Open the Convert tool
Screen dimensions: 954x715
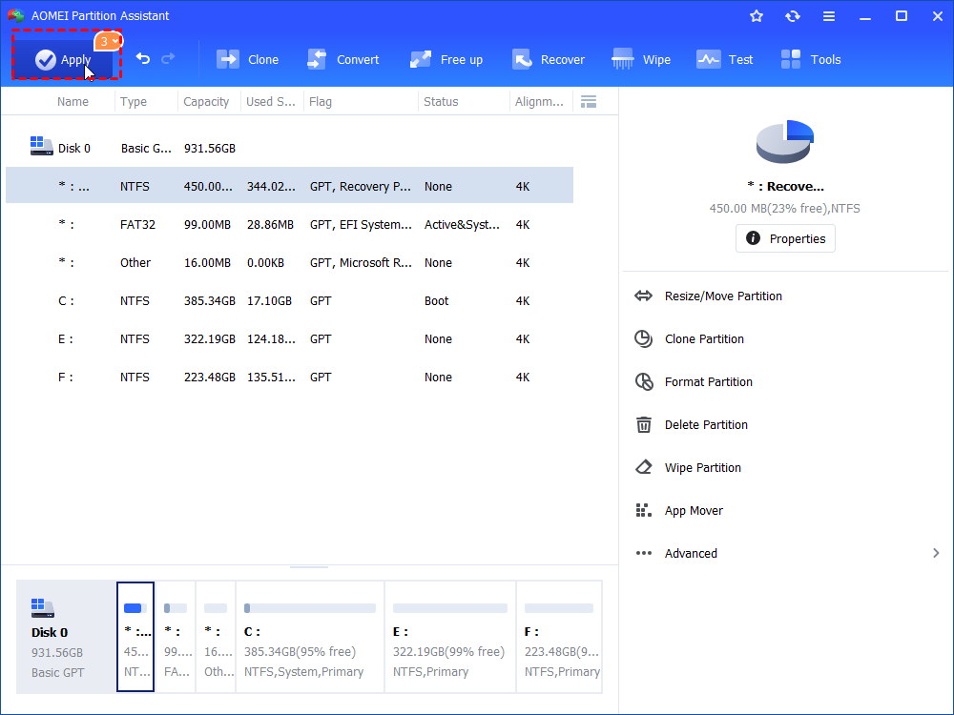pos(343,59)
